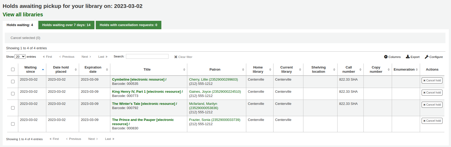Open the Columns gear settings

(x=386, y=57)
